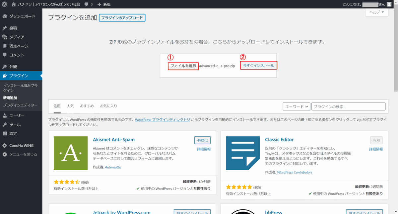Switch to 注目 tab
This screenshot has height=214, width=398.
click(57, 106)
